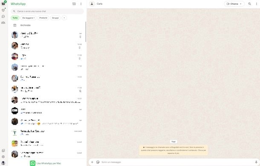Open the media gallery icon in the lower sidebar
Screen dimensions: 260x166
pos(3,150)
